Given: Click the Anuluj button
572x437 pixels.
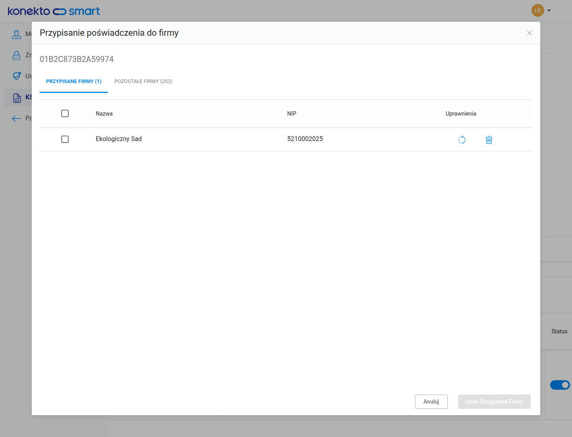Looking at the screenshot, I should (431, 402).
